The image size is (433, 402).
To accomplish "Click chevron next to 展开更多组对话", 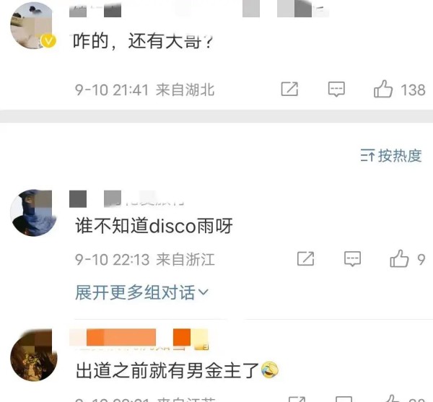I will pos(203,292).
